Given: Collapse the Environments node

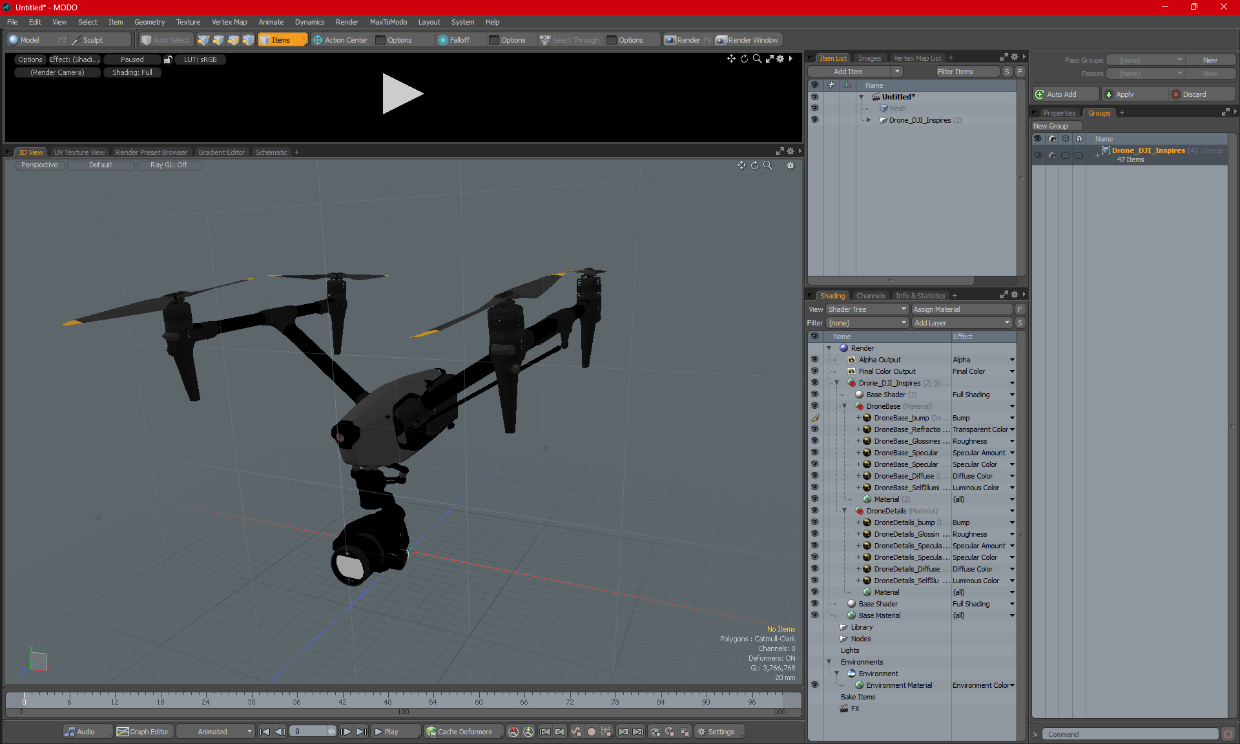Looking at the screenshot, I should pos(829,662).
